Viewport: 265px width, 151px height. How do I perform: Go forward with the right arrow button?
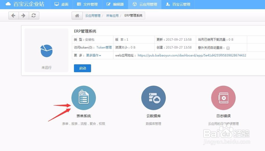(x=24, y=16)
